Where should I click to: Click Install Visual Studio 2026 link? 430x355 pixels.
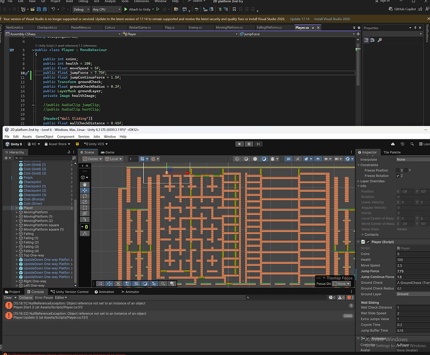(332, 19)
